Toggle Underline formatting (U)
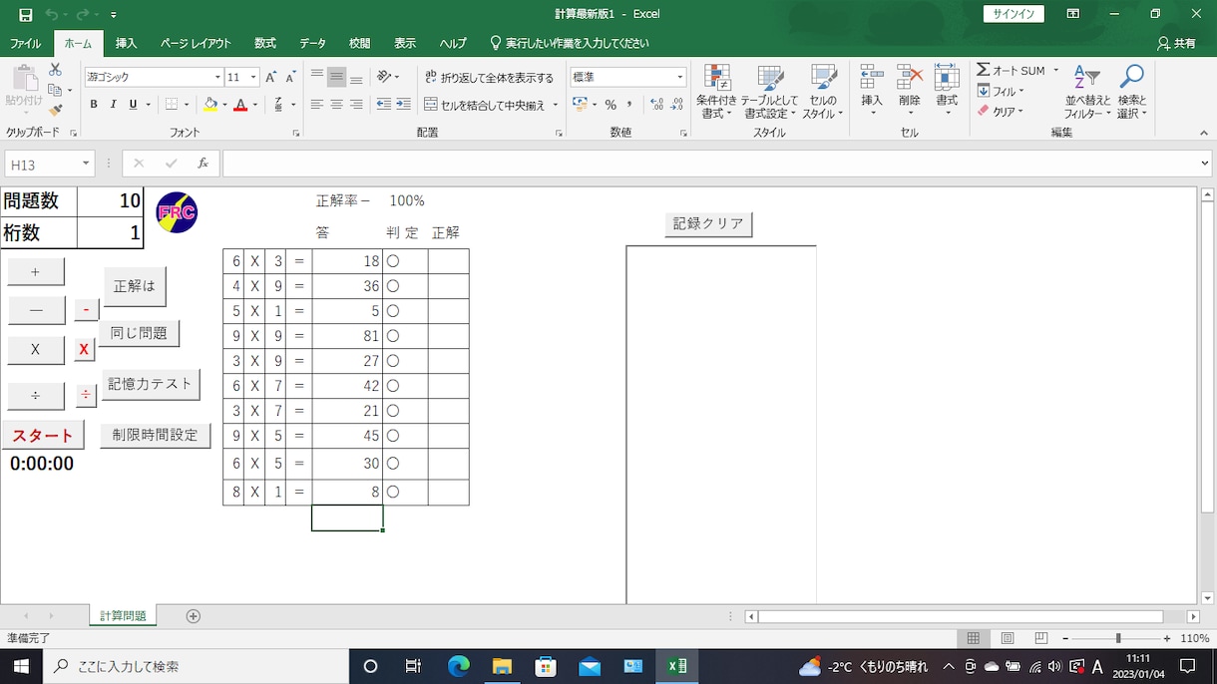The image size is (1217, 684). tap(133, 105)
